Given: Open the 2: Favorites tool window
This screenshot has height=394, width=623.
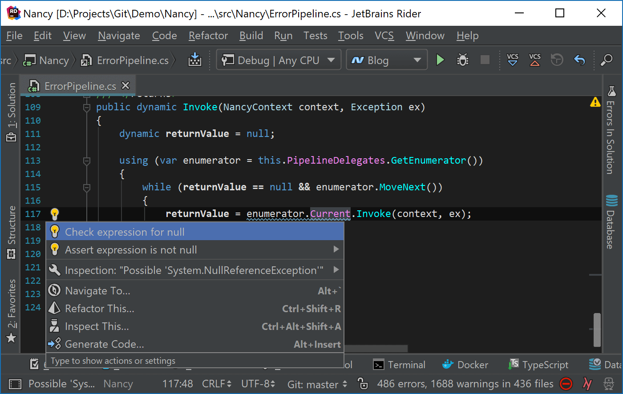Looking at the screenshot, I should [x=12, y=311].
